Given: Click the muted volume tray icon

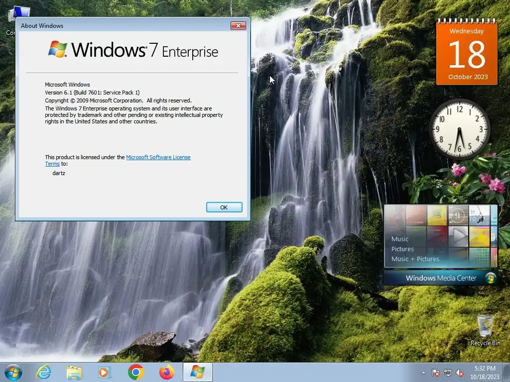Looking at the screenshot, I should pos(460,373).
